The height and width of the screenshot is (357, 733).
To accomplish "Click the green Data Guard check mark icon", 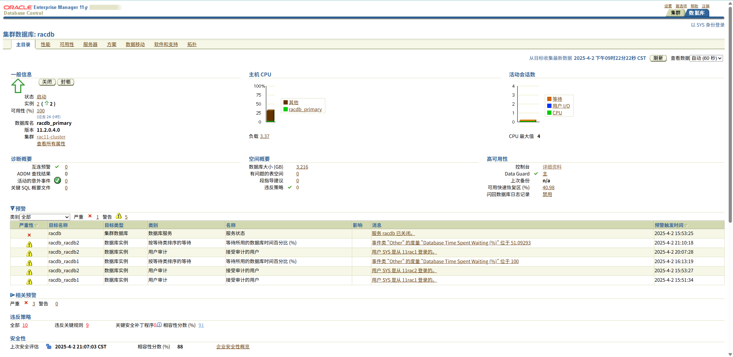I will (x=536, y=173).
